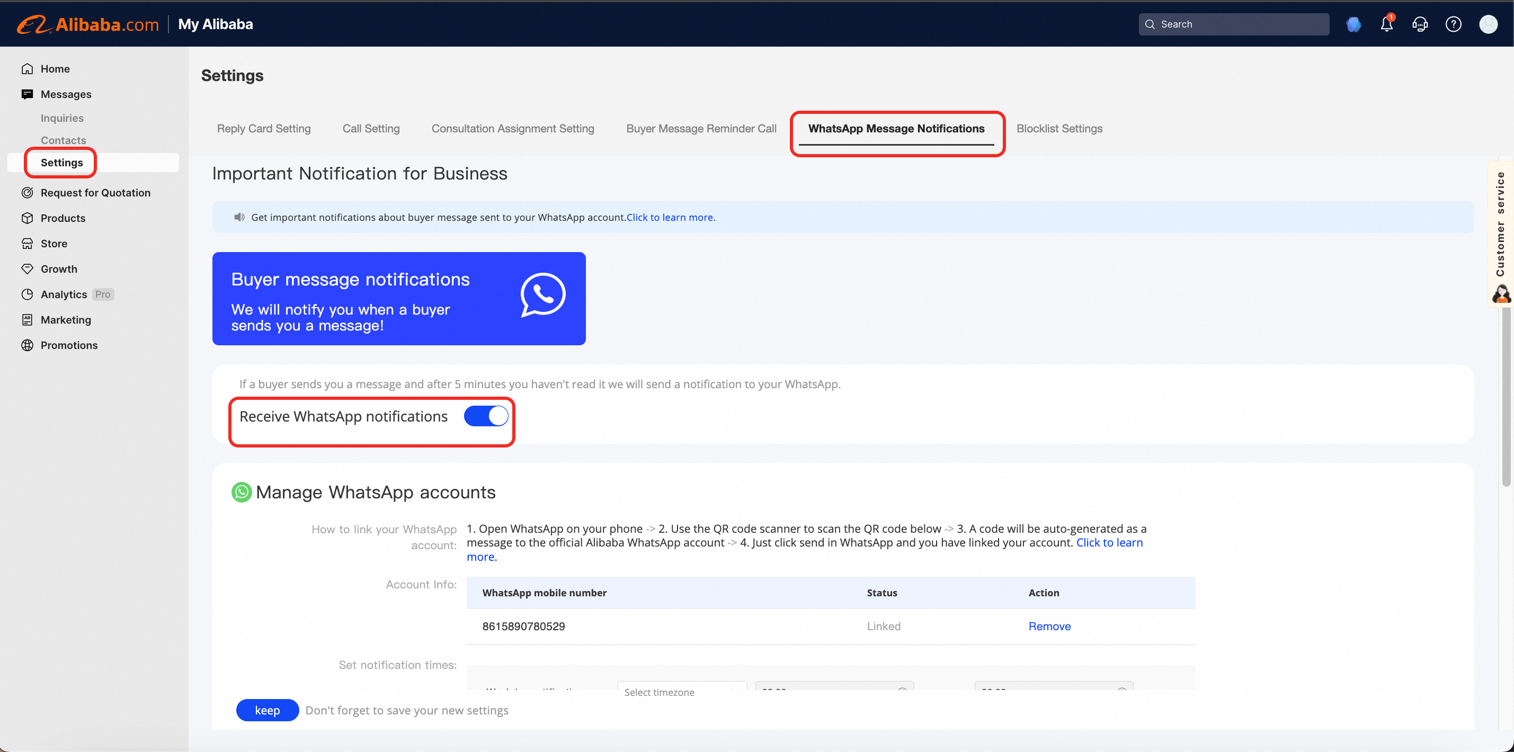Click the Alibaba.com logo
Image resolution: width=1514 pixels, height=752 pixels.
point(87,24)
